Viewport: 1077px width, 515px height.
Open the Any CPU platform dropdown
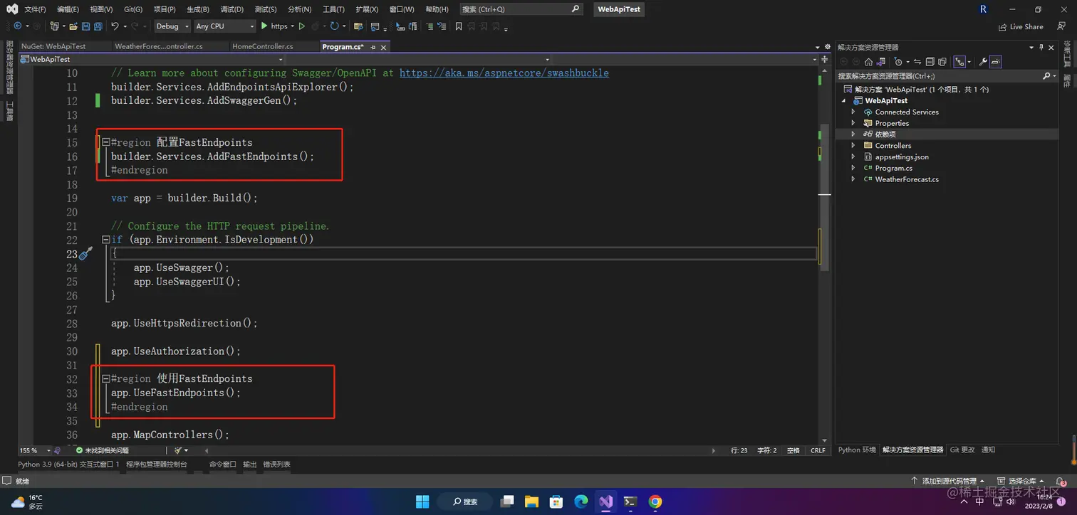tap(224, 26)
